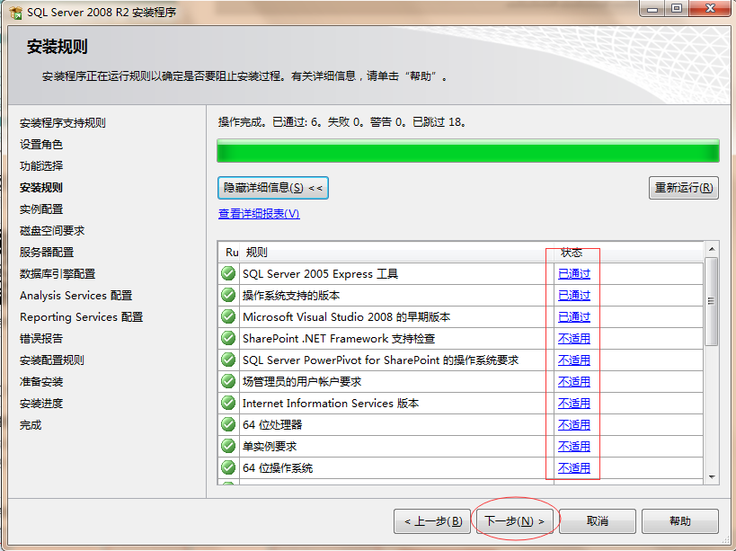Click Microsoft Visual Studio 2008 的早期版本 text

(x=346, y=316)
